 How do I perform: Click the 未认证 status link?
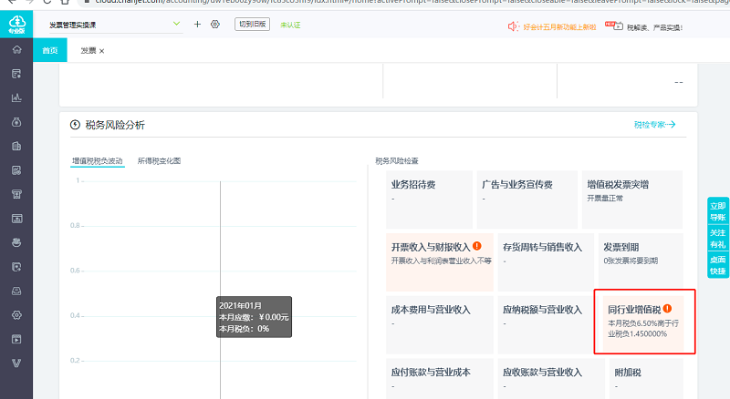tap(290, 26)
